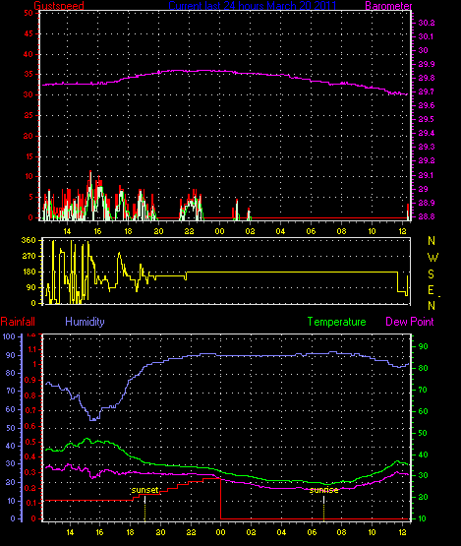
Task: Click the red 15 on the gust speed axis
Action: tap(29, 156)
